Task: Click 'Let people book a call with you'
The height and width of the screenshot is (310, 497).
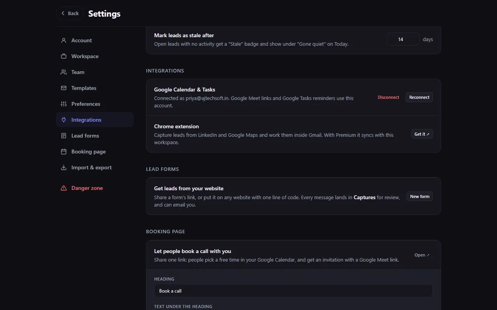Action: point(193,251)
